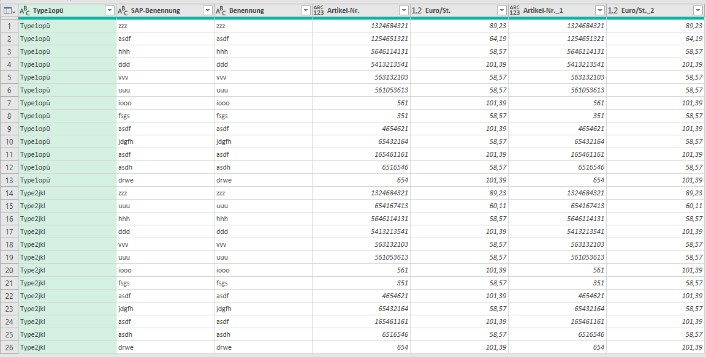Click the text data type icon of Type1opü

click(25, 10)
